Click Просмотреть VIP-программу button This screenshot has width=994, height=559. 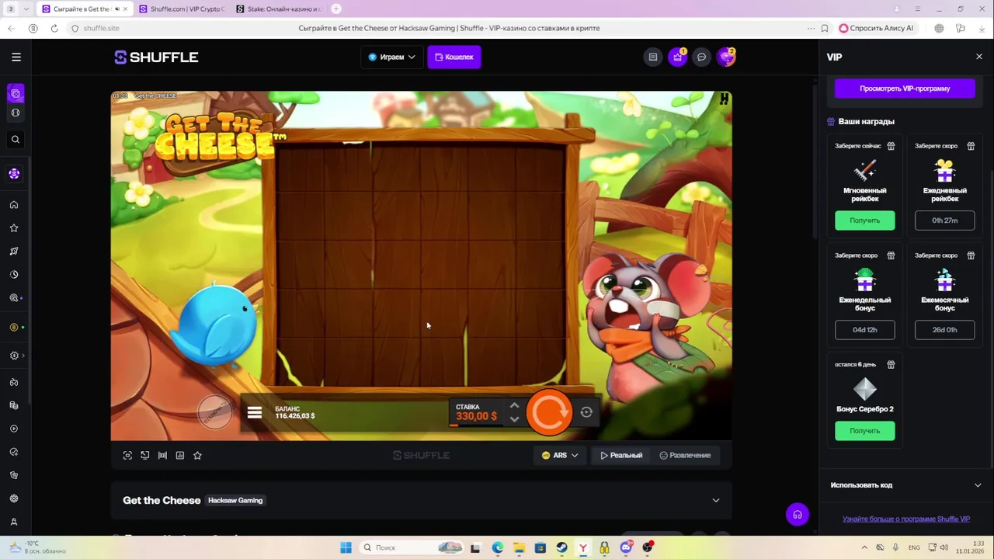(x=905, y=89)
